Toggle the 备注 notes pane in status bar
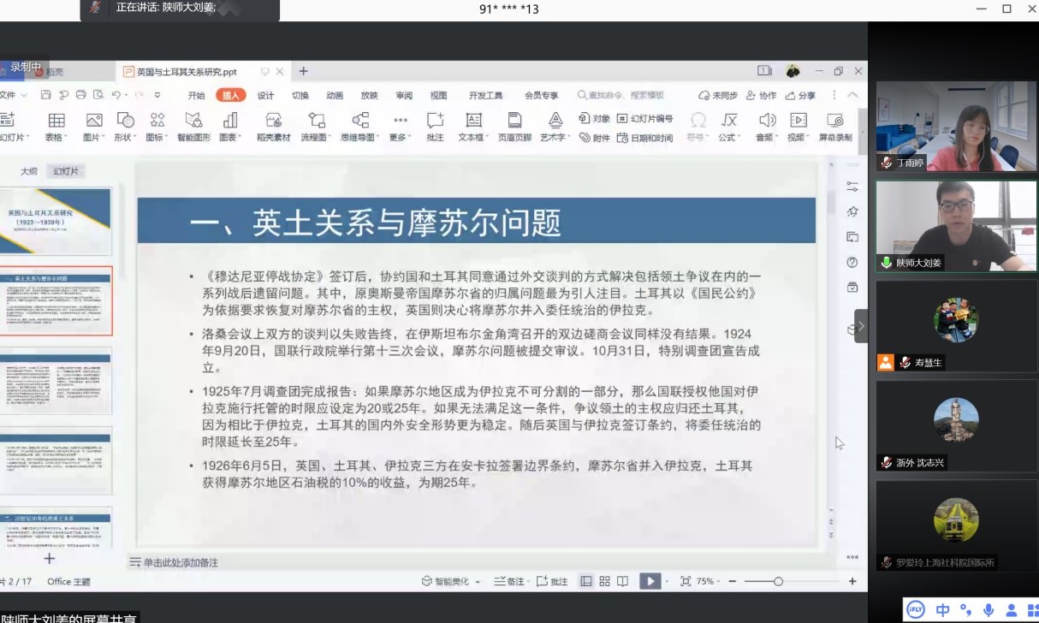 pyautogui.click(x=509, y=581)
